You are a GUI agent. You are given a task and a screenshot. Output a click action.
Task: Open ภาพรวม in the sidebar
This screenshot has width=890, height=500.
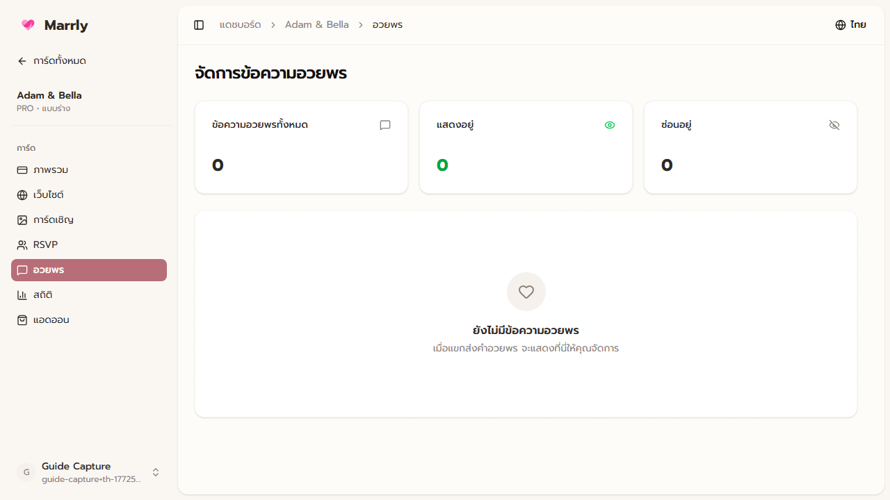[51, 170]
